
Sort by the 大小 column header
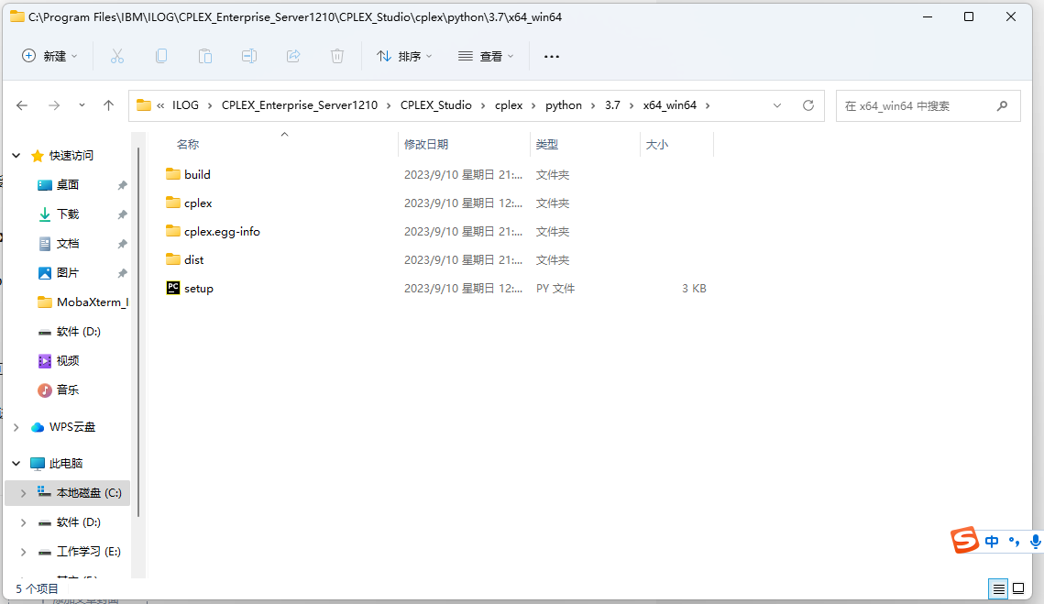pyautogui.click(x=656, y=144)
